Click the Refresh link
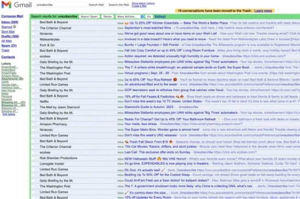 160,17
